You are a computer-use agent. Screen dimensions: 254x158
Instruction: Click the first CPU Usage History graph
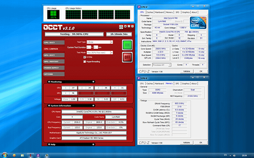73,14
